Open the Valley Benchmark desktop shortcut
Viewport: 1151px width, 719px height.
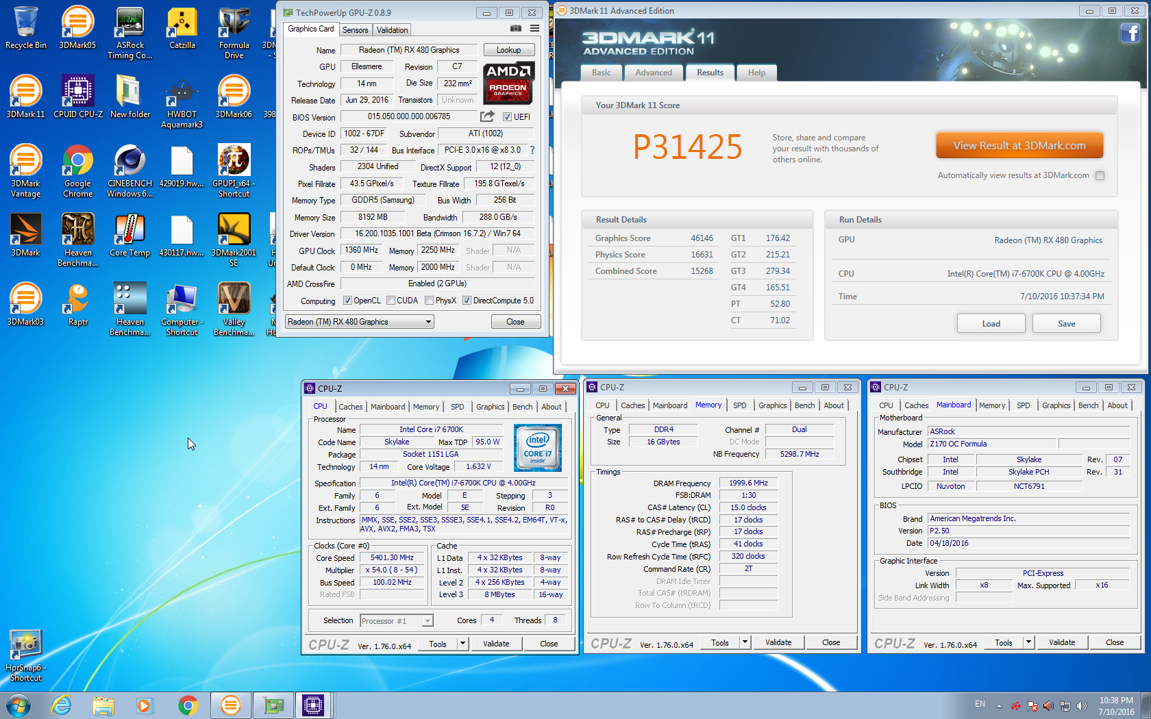pos(234,309)
